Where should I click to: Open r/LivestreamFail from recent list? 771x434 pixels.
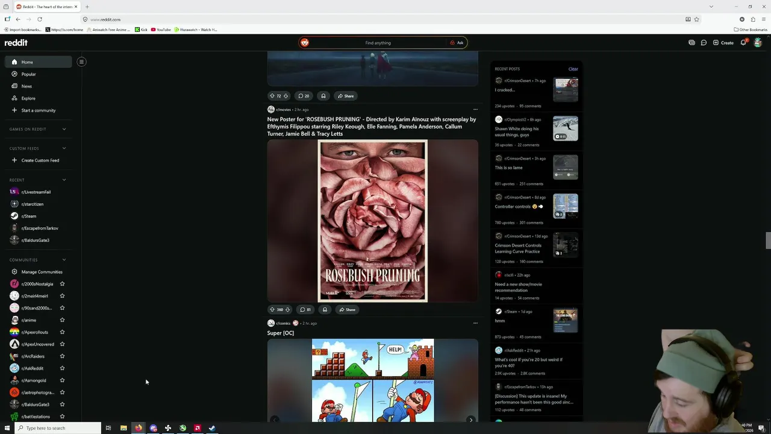[x=38, y=192]
